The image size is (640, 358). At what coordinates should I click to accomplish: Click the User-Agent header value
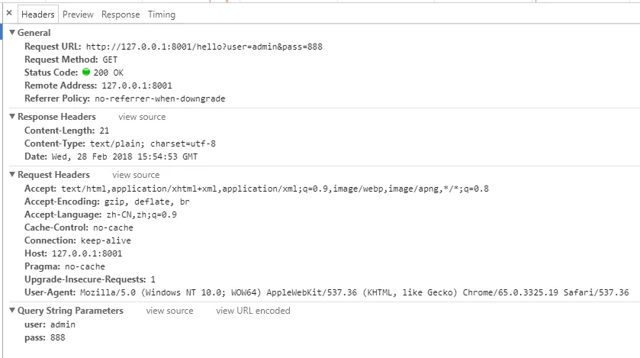[x=354, y=292]
